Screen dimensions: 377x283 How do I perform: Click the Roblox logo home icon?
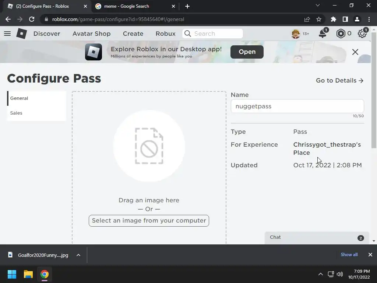[x=22, y=34]
